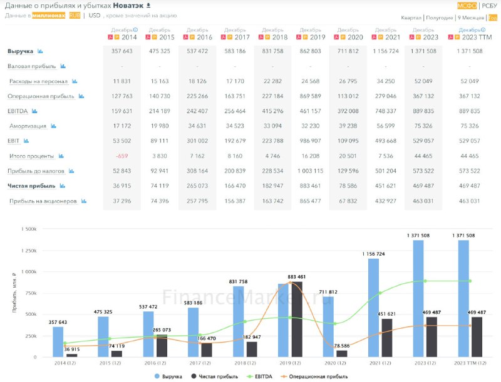The width and height of the screenshot is (501, 382).
Task: Click the 2021 revenue bar in chart
Action: coord(373,308)
